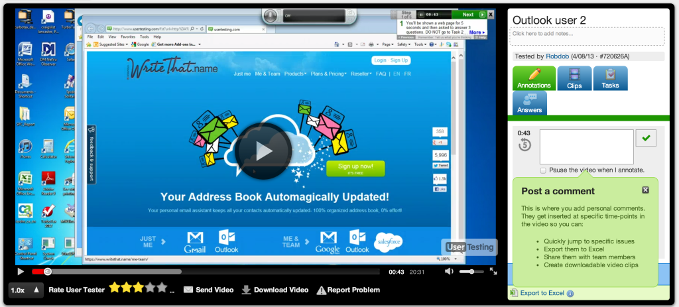Expand the Products dropdown menu
The width and height of the screenshot is (679, 307).
[295, 74]
